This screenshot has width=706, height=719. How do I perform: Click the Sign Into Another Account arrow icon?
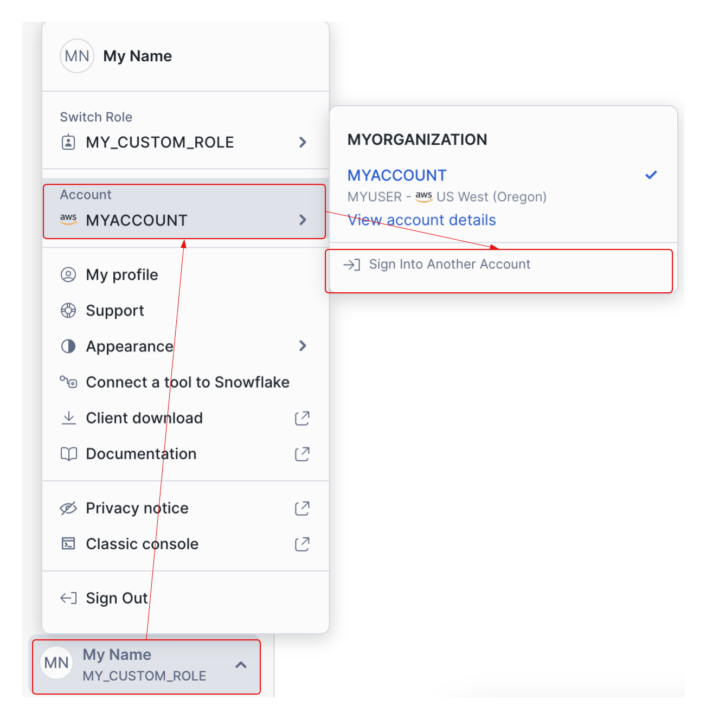(352, 265)
